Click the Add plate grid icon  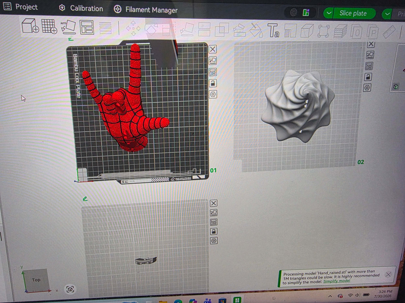click(x=49, y=27)
